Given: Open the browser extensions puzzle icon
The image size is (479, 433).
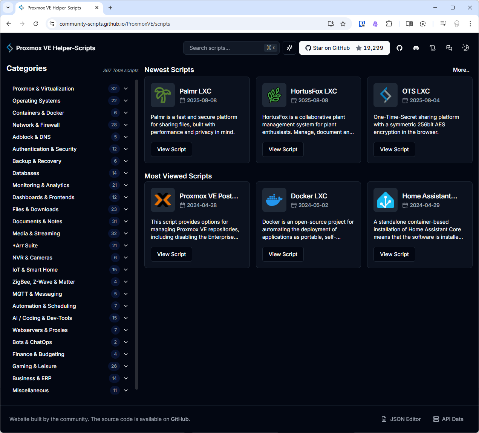Looking at the screenshot, I should point(389,24).
